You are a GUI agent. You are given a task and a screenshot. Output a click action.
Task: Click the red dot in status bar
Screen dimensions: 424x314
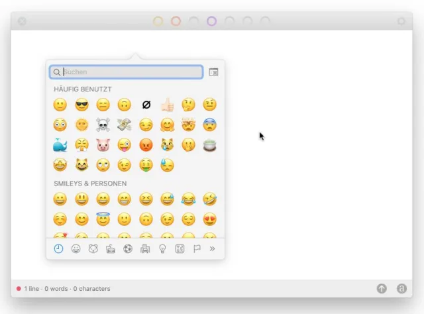coord(19,289)
